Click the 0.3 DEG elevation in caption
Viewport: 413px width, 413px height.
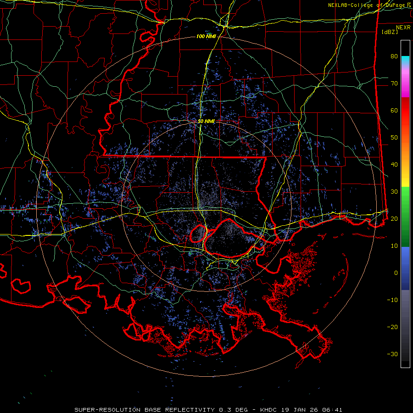click(x=233, y=410)
